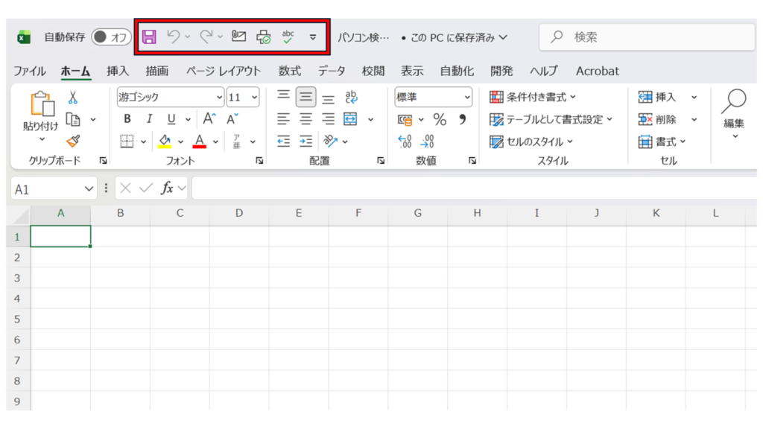Expand the number format dropdown
Image resolution: width=763 pixels, height=429 pixels.
tap(467, 98)
